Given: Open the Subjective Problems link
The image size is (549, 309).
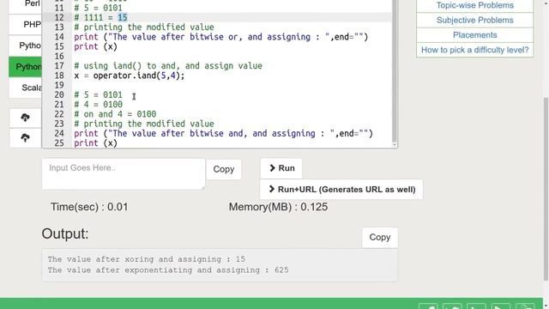Looking at the screenshot, I should click(474, 21).
